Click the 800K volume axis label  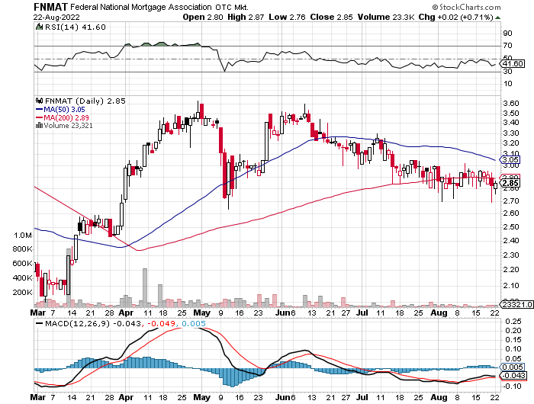tap(22, 248)
